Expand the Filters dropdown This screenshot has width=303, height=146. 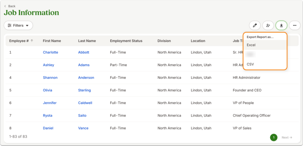18,25
